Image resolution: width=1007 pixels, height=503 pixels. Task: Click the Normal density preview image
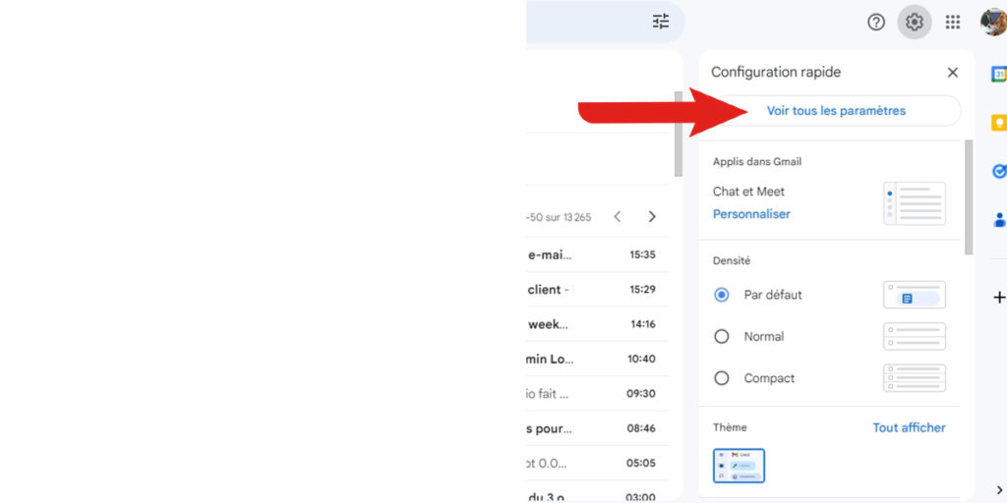915,336
